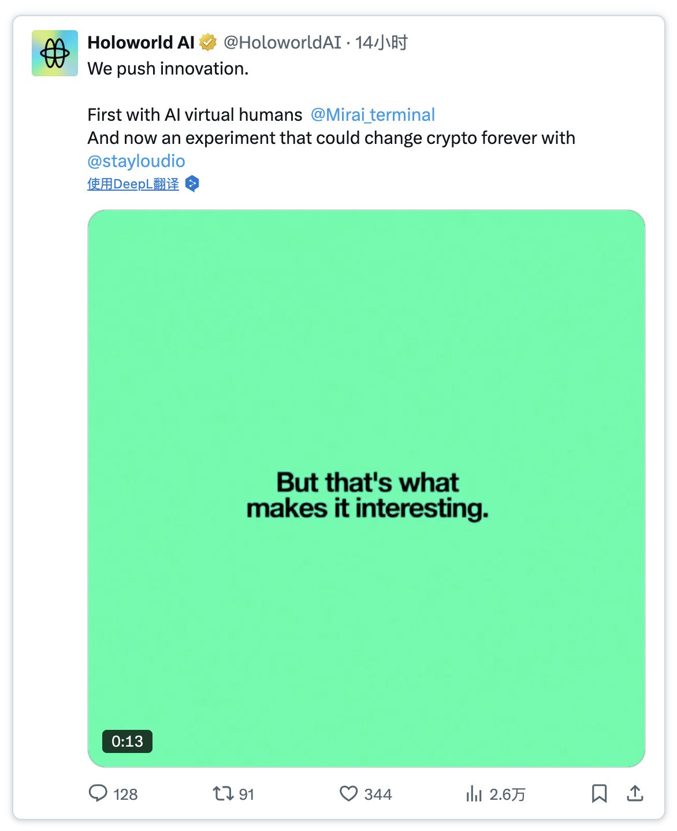677x831 pixels.
Task: Open the reply speech bubble icon
Action: 98,793
